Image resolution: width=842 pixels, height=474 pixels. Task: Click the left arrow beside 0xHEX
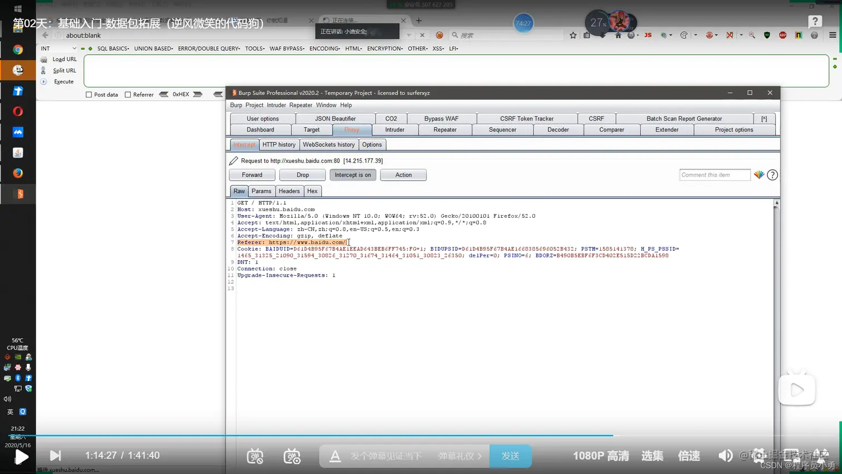[164, 95]
